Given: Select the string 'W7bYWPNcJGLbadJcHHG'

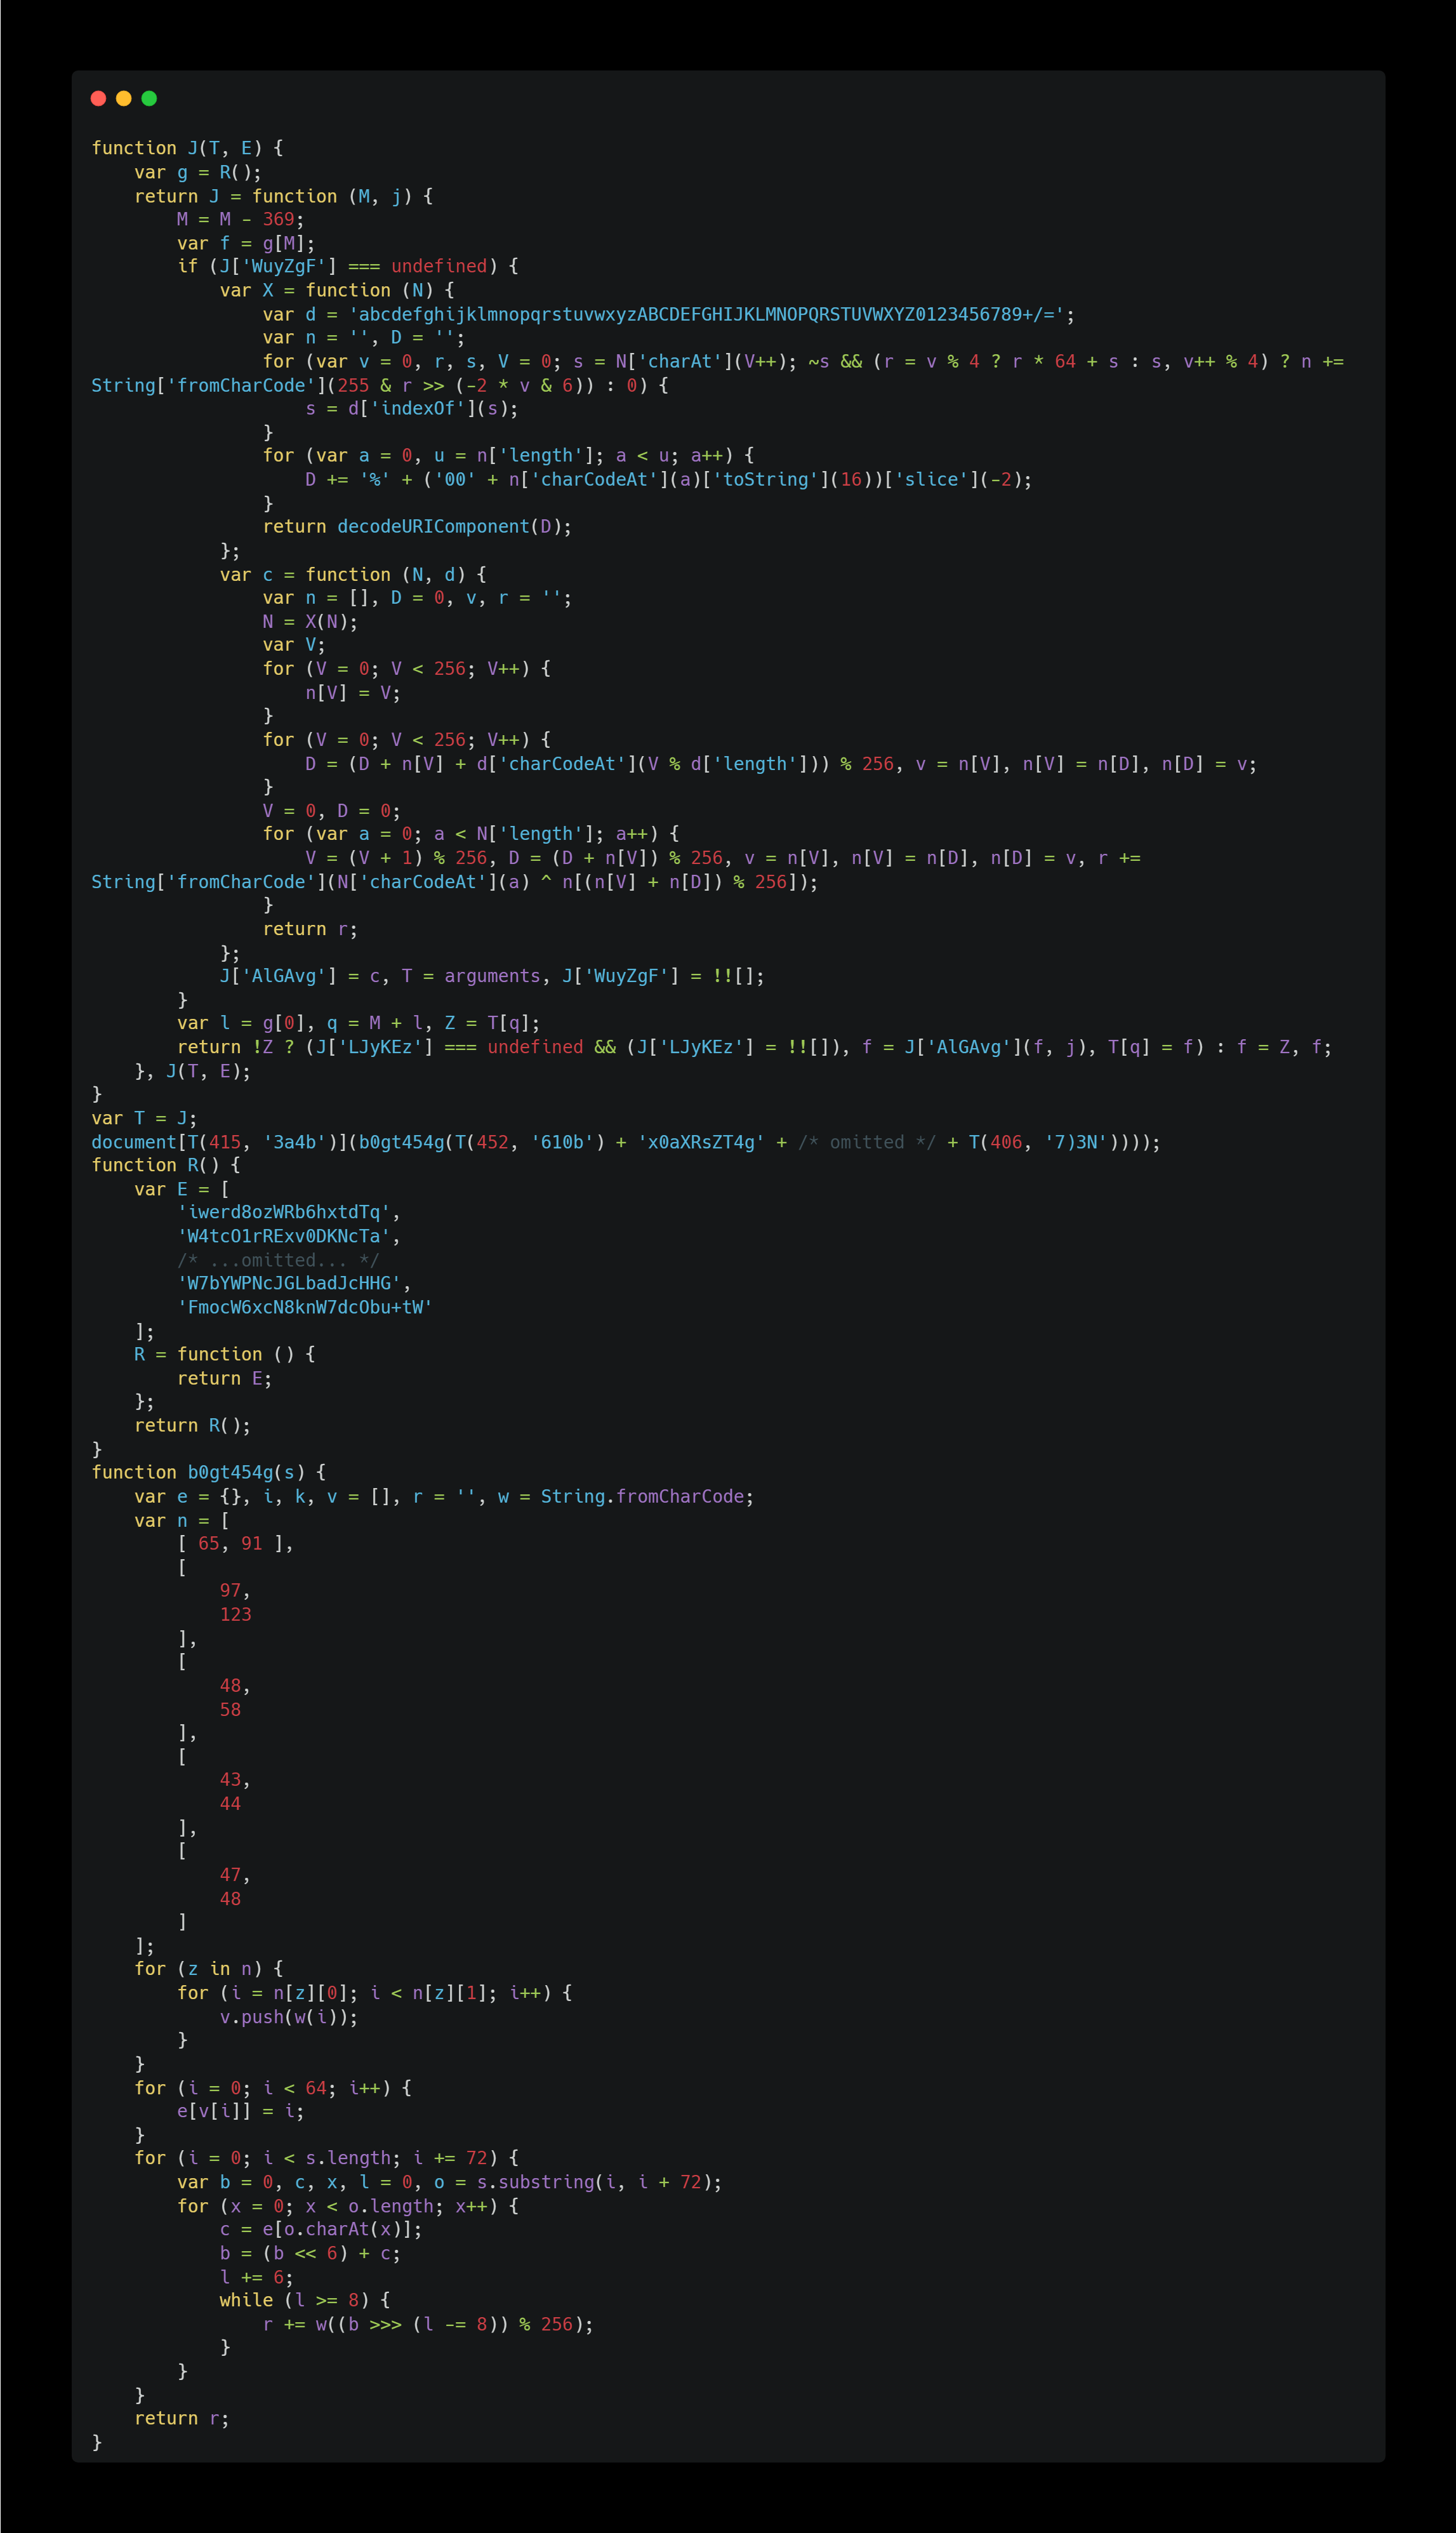Looking at the screenshot, I should tap(289, 1283).
